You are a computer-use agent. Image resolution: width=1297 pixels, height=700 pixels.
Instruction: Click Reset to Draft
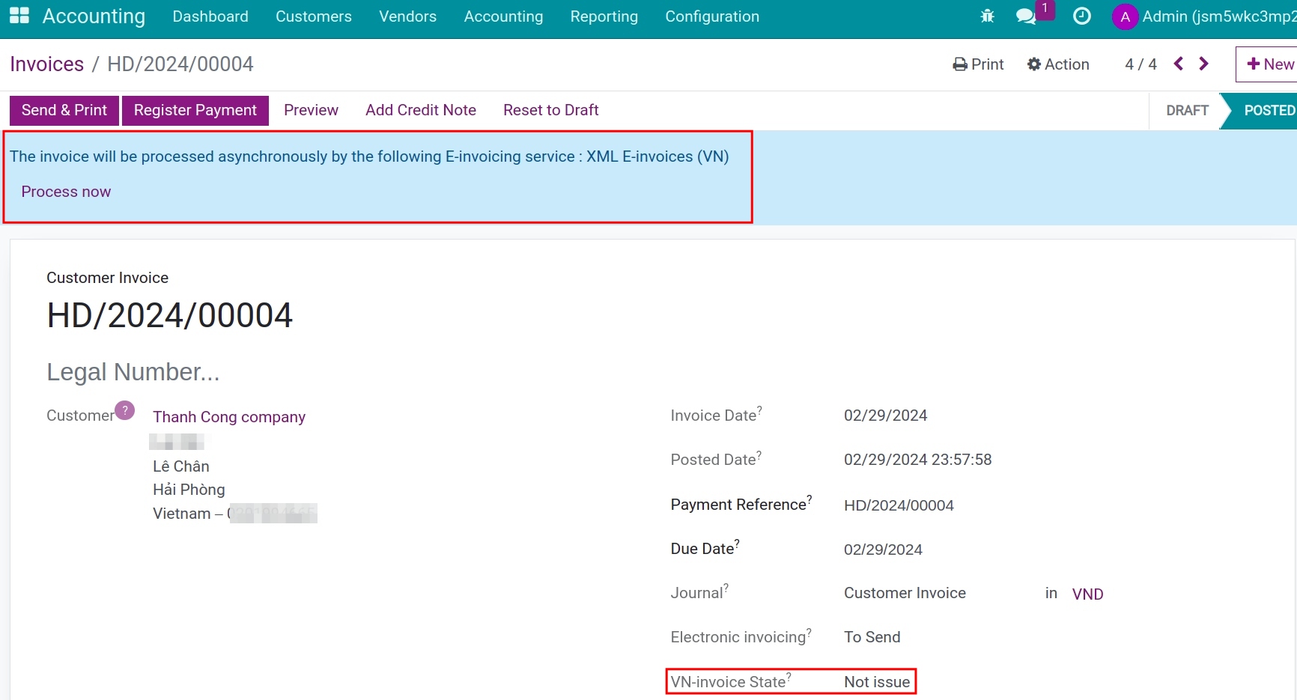click(x=551, y=110)
